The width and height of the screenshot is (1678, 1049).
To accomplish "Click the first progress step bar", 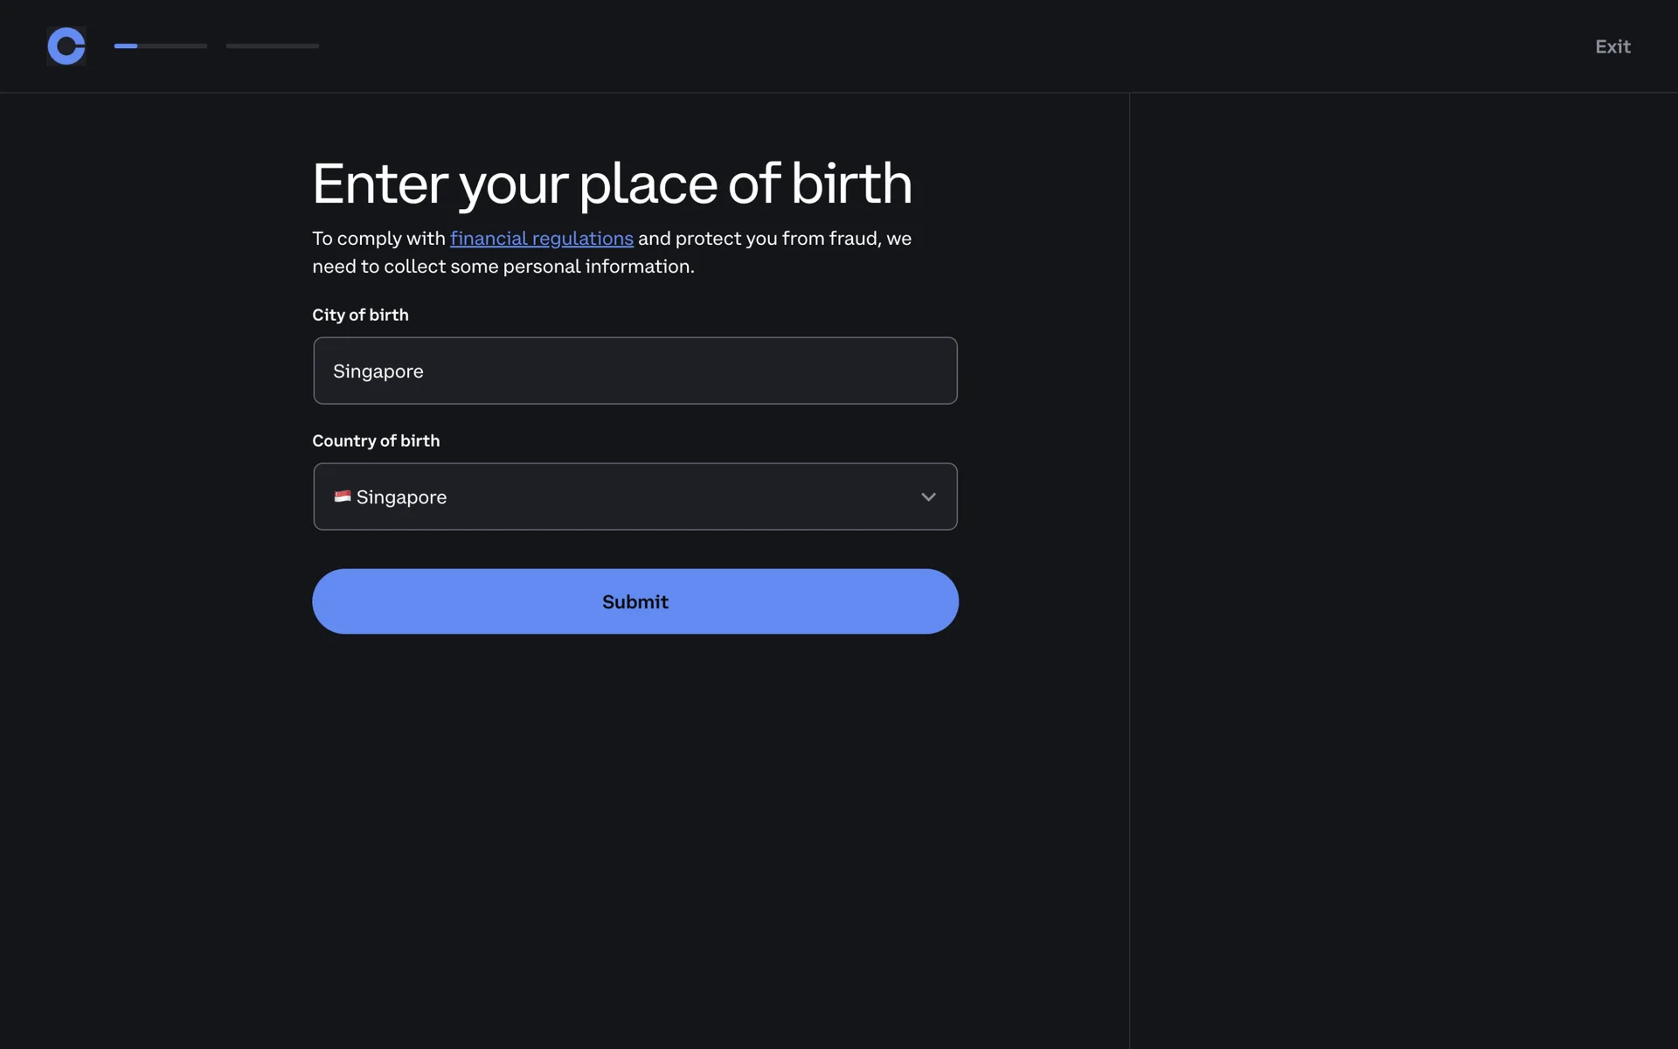I will [x=160, y=46].
